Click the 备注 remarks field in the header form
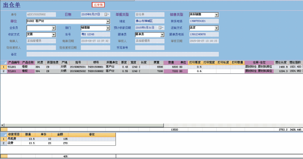Viewport: 303px width, 159px height. [123, 54]
